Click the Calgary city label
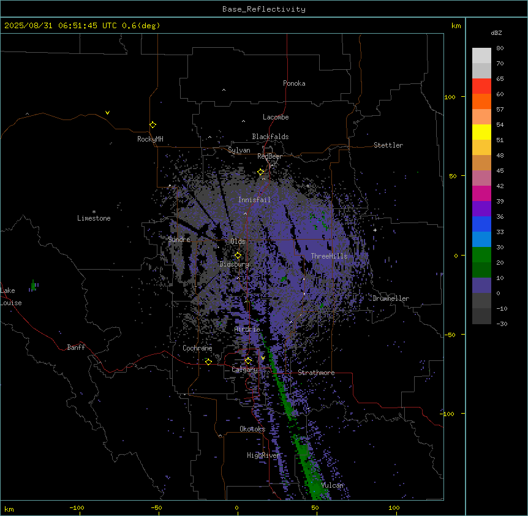 click(x=244, y=370)
